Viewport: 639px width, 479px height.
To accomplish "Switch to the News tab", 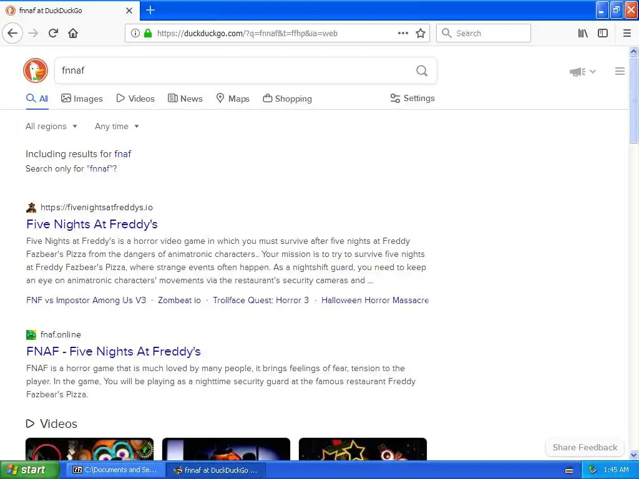I will [x=185, y=99].
